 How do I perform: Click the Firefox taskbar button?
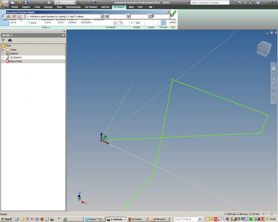(x=138, y=219)
